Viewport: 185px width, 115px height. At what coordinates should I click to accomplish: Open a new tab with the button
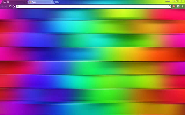pyautogui.click(x=57, y=2)
